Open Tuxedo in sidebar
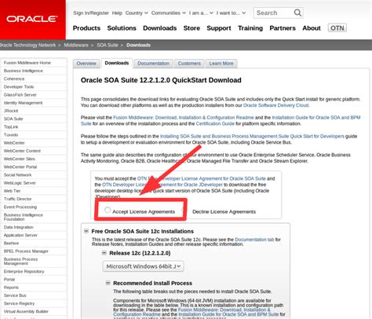 click(11, 135)
